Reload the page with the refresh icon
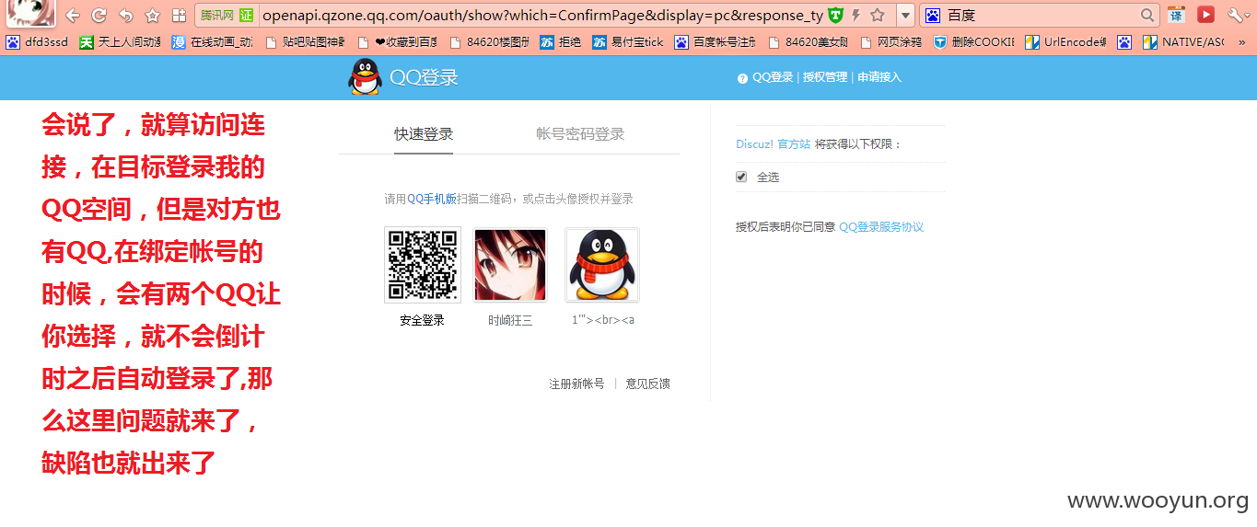 tap(99, 16)
